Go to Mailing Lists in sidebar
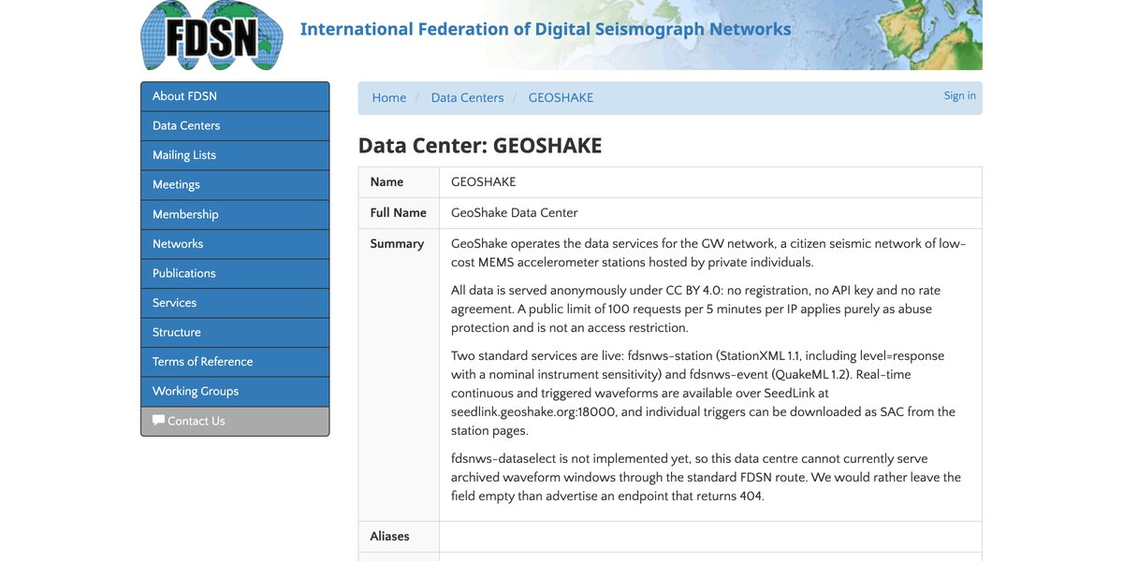 [235, 155]
